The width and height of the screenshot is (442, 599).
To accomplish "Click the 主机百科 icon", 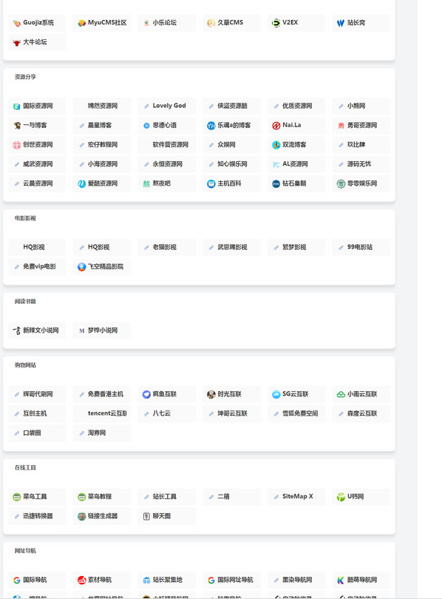I will point(211,184).
